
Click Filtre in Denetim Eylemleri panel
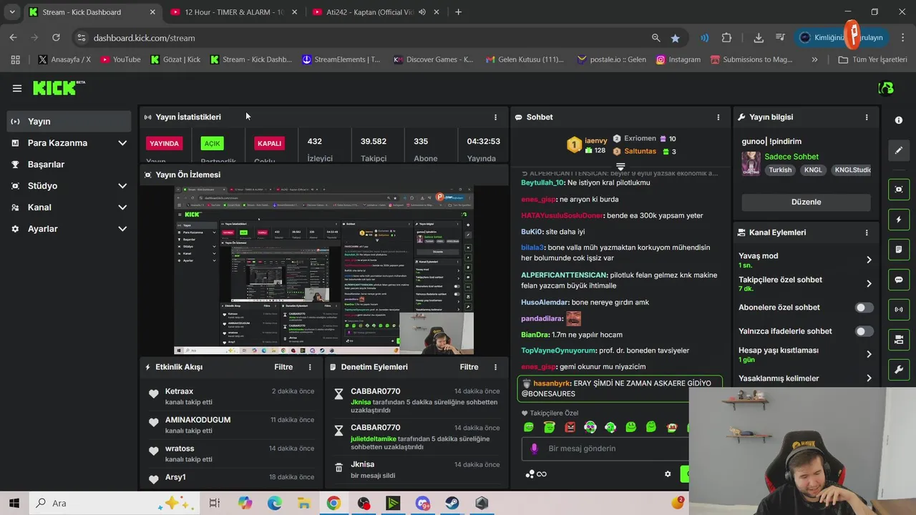point(469,367)
